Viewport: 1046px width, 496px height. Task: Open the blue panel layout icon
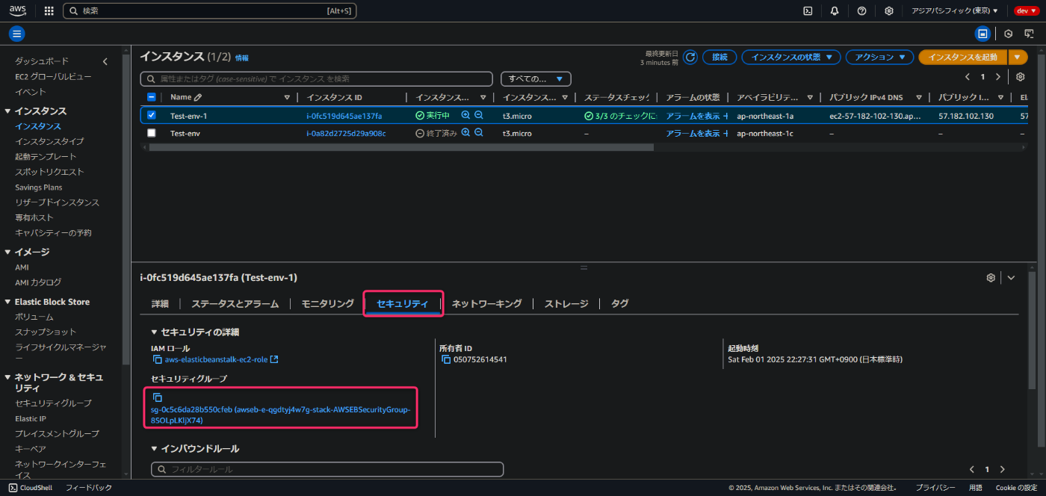click(x=983, y=34)
